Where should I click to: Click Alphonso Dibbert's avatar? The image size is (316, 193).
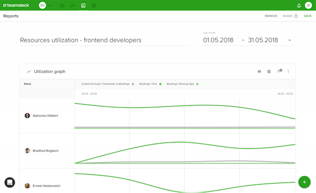(27, 116)
